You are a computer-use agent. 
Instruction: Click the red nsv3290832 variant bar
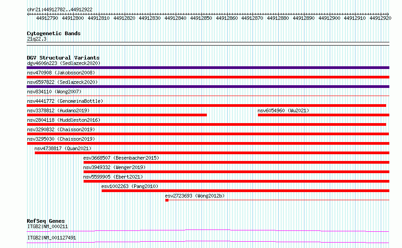click(208, 134)
